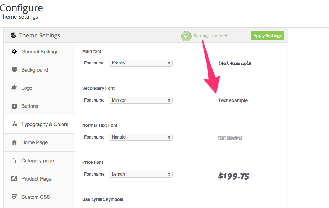Open the General Settings tab
This screenshot has width=329, height=208.
39,52
